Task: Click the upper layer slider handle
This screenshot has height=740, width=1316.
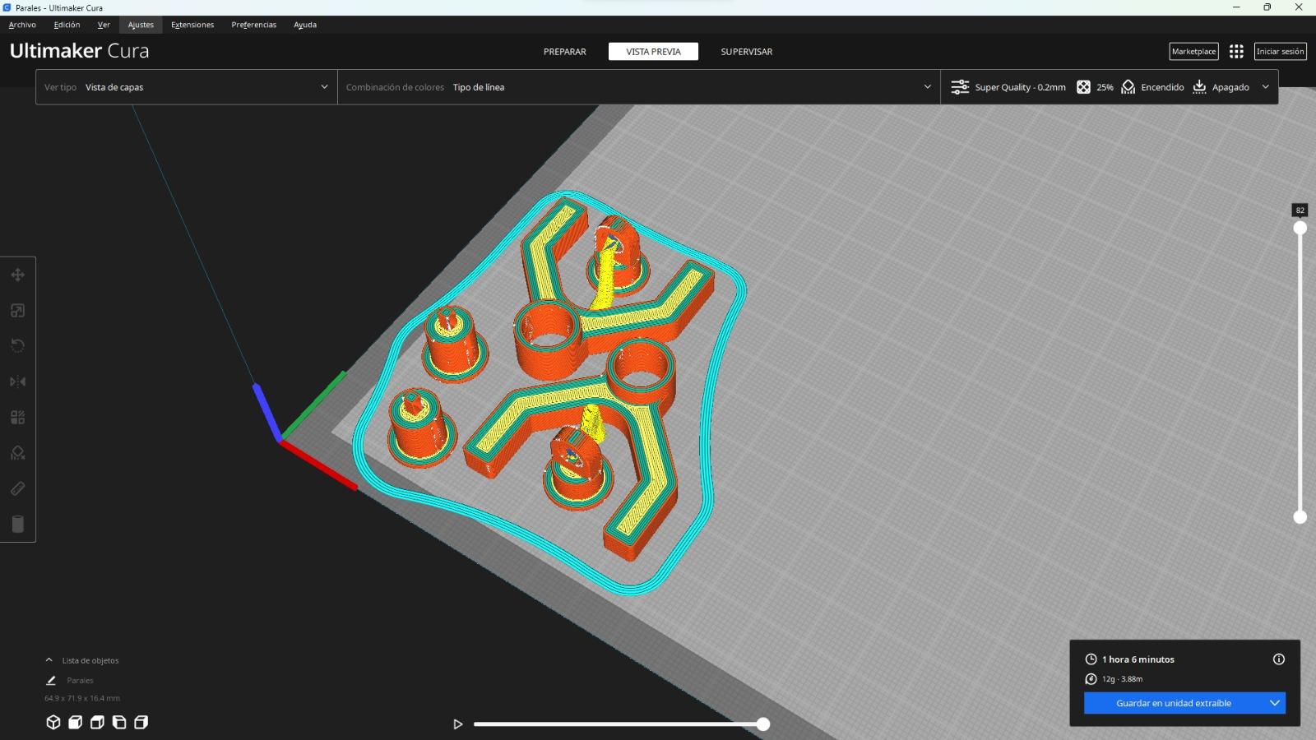Action: click(1300, 228)
